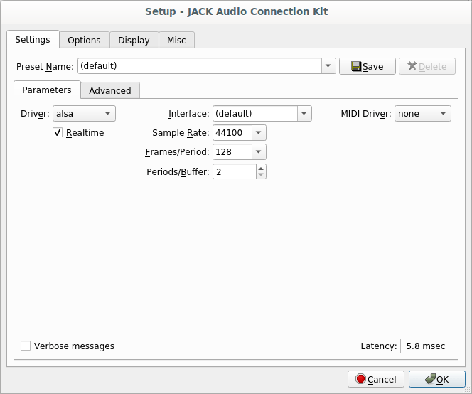Decrease Periods/Buffer with down arrow
Image resolution: width=472 pixels, height=394 pixels.
tap(261, 175)
